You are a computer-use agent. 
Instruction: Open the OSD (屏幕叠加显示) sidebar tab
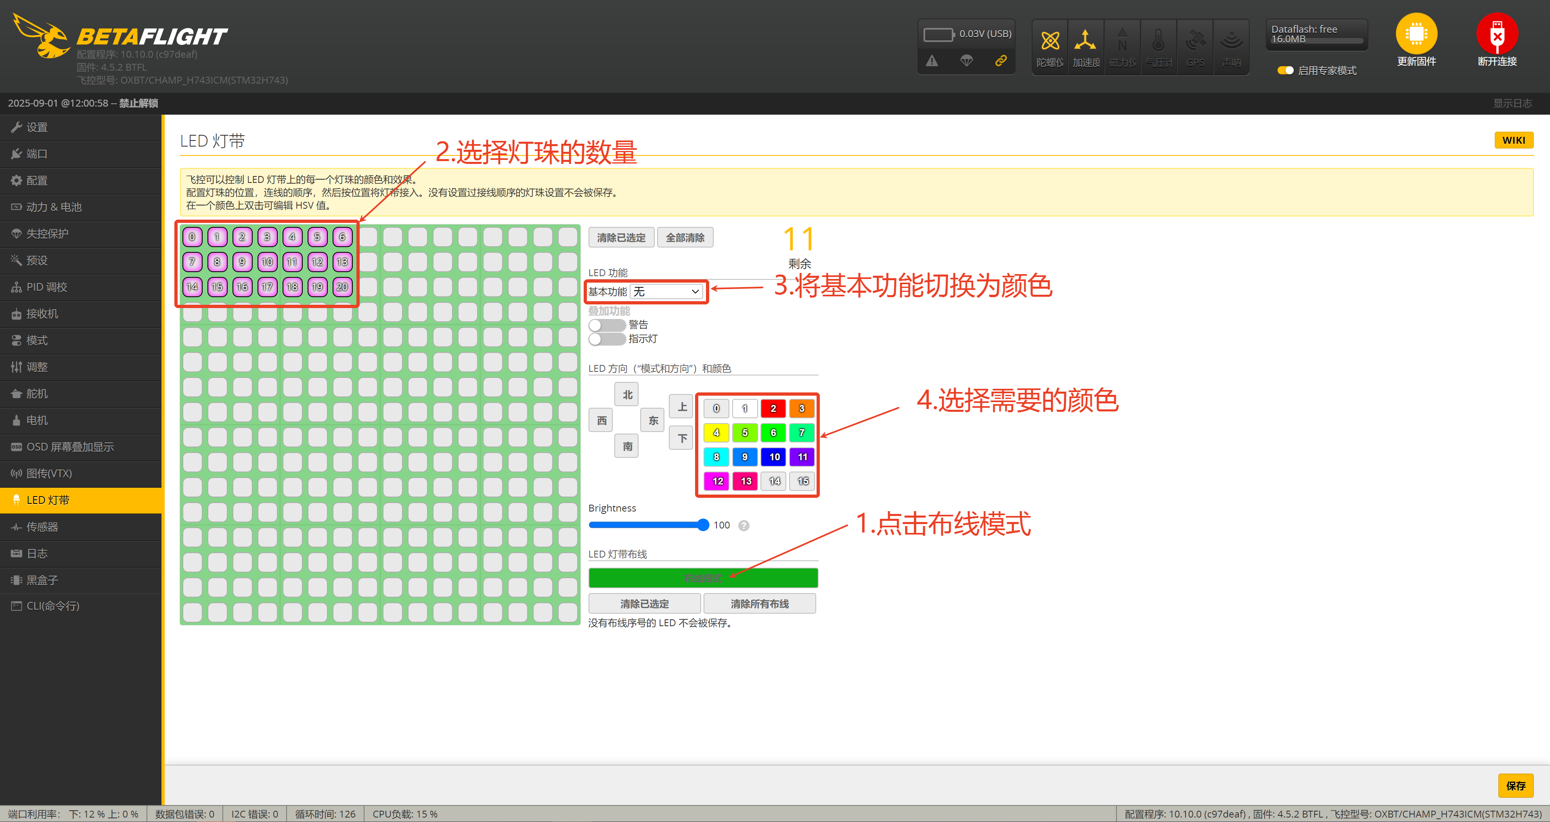pos(69,447)
